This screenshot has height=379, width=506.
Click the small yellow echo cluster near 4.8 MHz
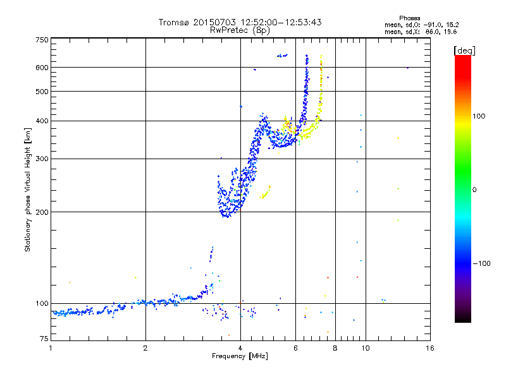tap(266, 193)
